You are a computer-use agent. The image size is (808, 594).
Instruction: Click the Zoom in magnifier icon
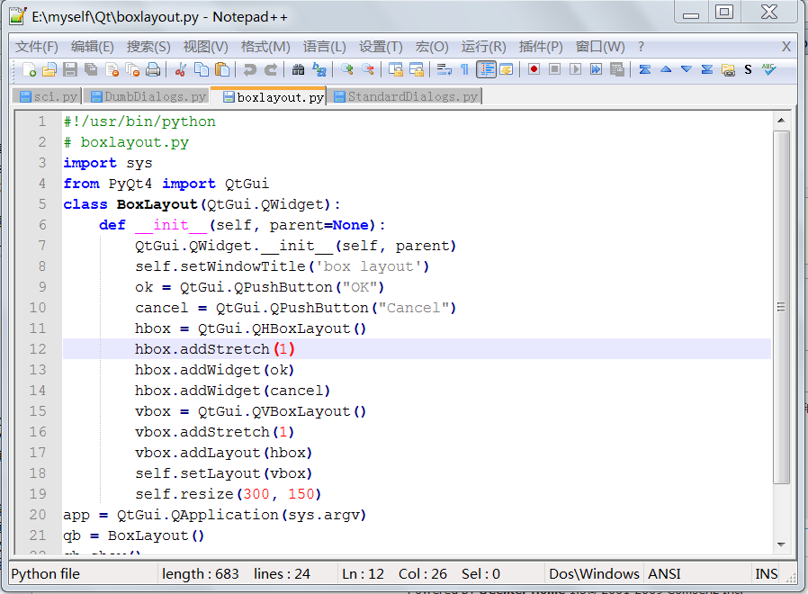click(347, 69)
